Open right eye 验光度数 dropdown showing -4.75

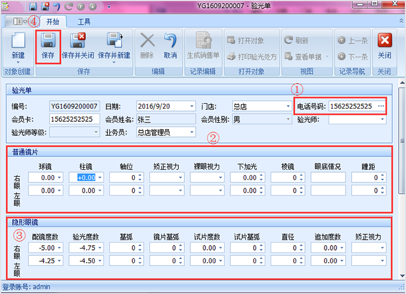(100, 248)
